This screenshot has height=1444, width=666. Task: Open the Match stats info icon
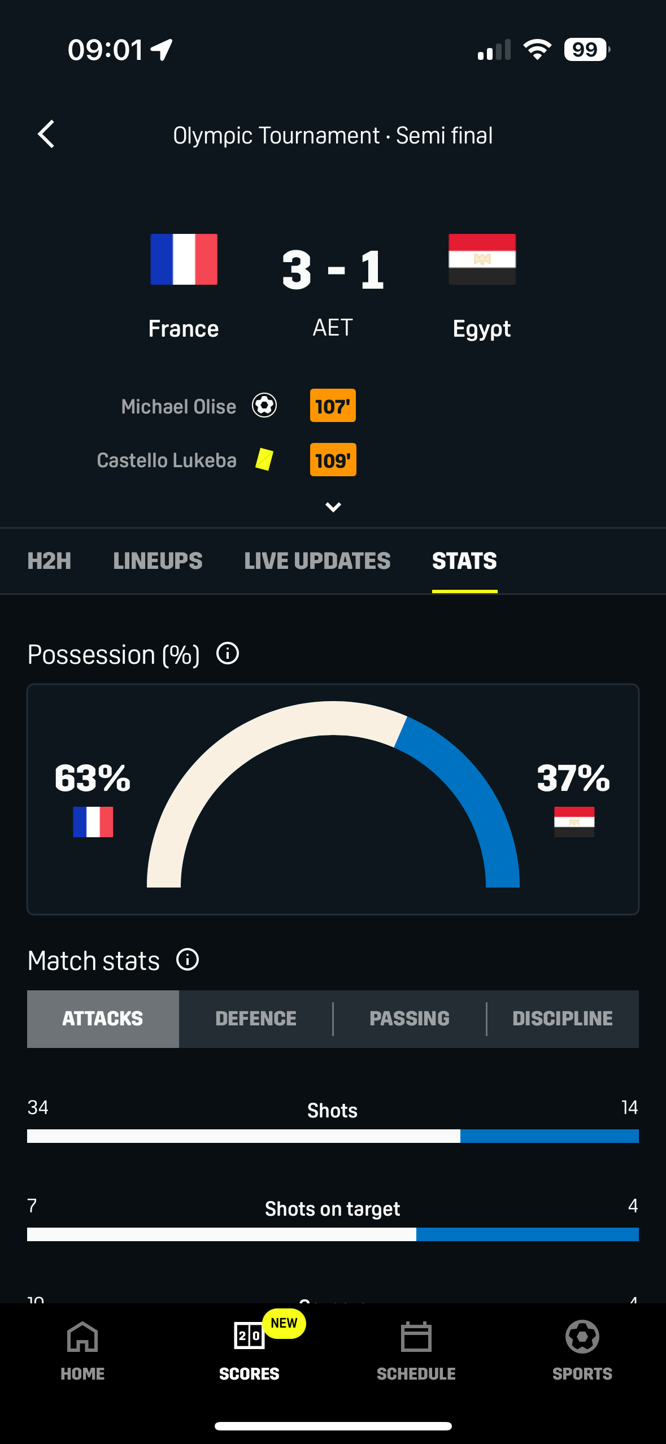pyautogui.click(x=188, y=959)
